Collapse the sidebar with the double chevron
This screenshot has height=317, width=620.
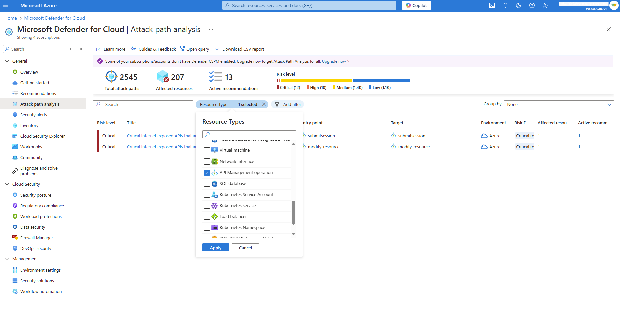(81, 49)
